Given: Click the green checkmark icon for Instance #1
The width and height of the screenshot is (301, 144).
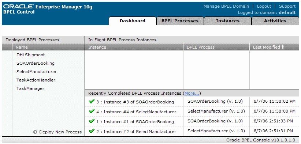Looking at the screenshot, I should coord(92,121).
